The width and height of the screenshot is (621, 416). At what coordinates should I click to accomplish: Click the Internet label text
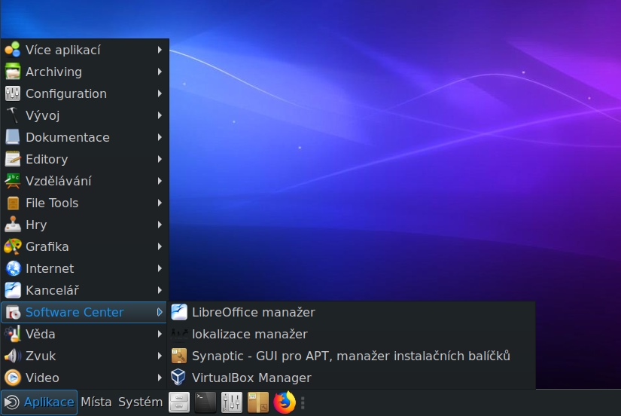coord(50,268)
